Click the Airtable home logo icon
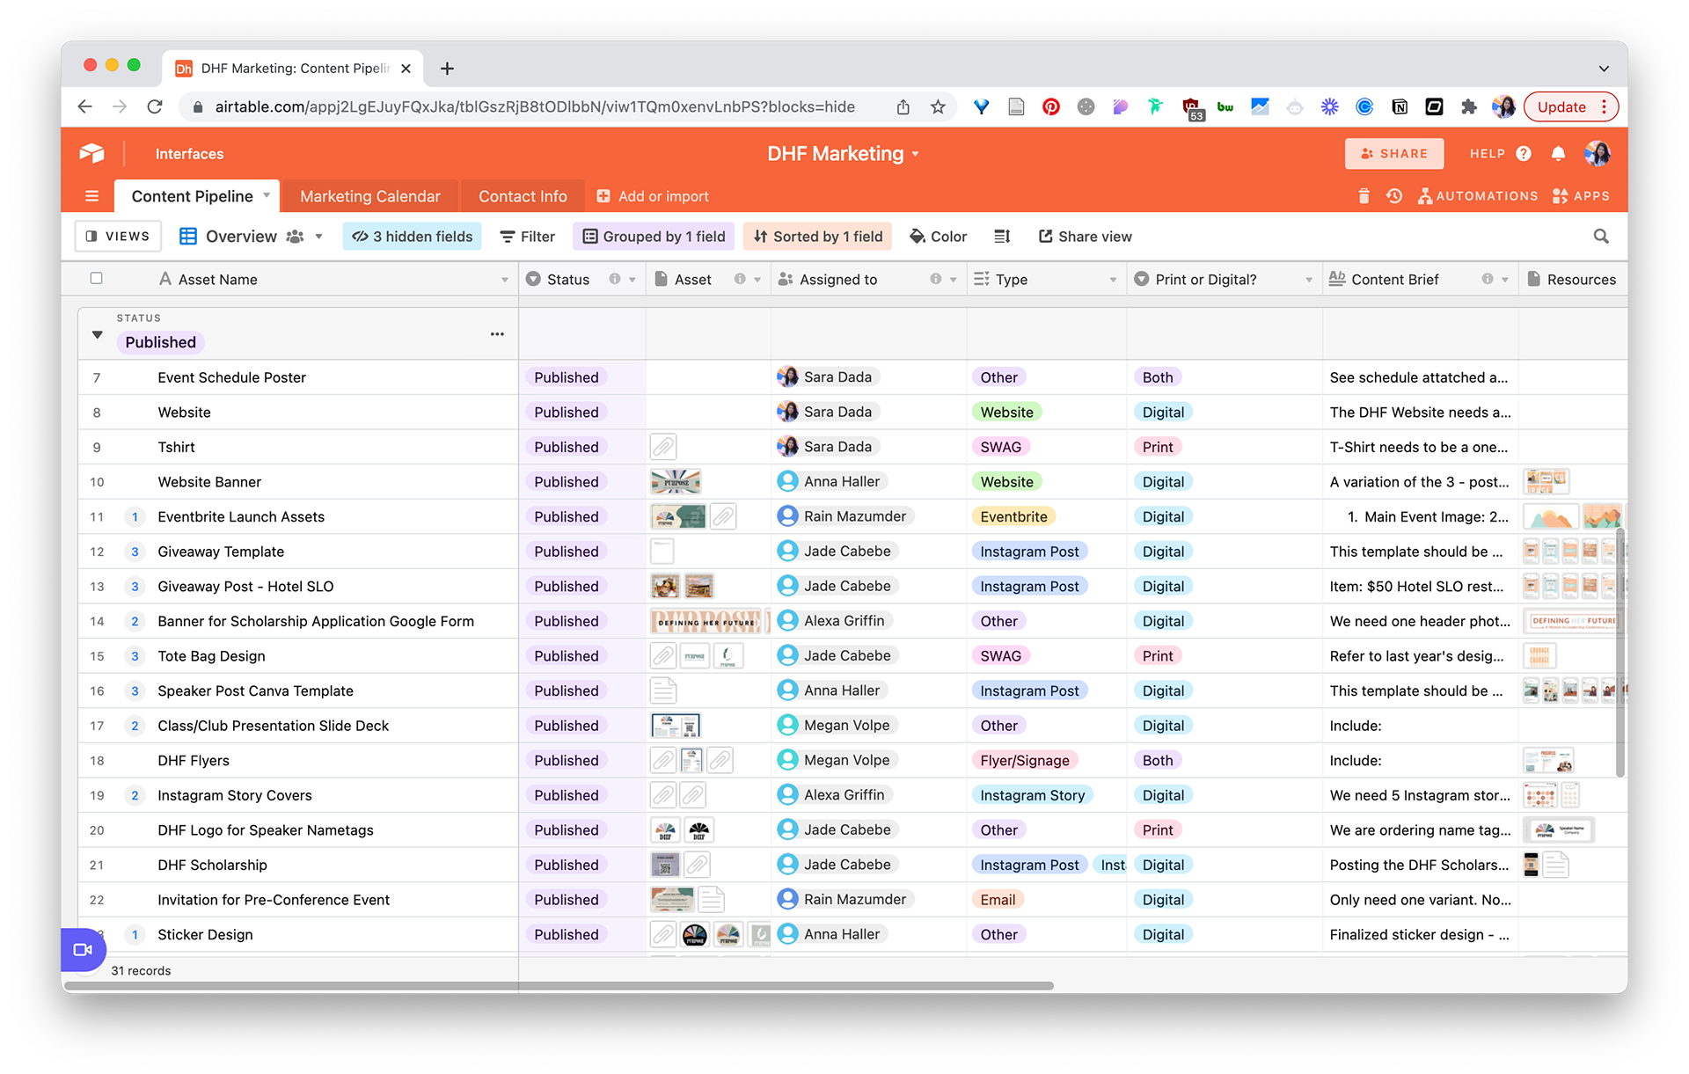The image size is (1689, 1074). 91,153
